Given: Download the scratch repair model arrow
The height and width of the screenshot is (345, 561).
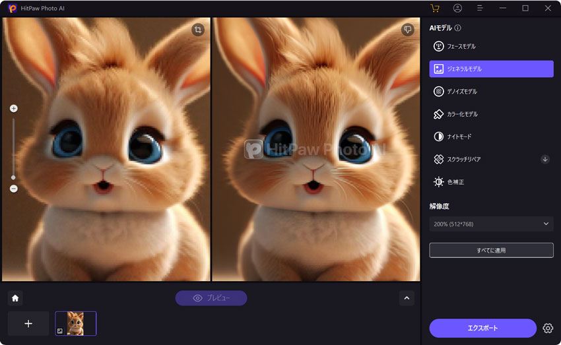Looking at the screenshot, I should 545,159.
